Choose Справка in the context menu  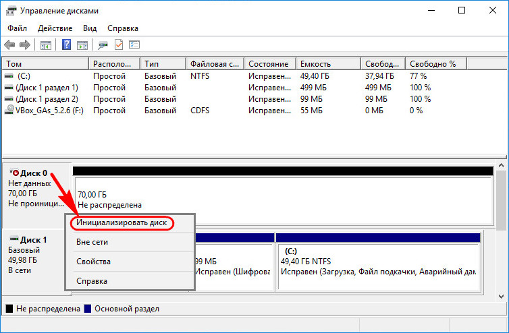[x=130, y=281]
